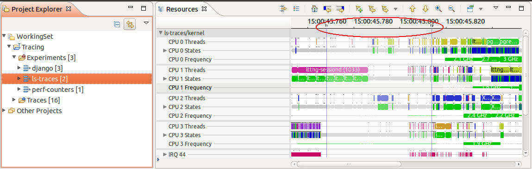Zoom out on the Resources timeline
The image size is (532, 169).
[451, 9]
